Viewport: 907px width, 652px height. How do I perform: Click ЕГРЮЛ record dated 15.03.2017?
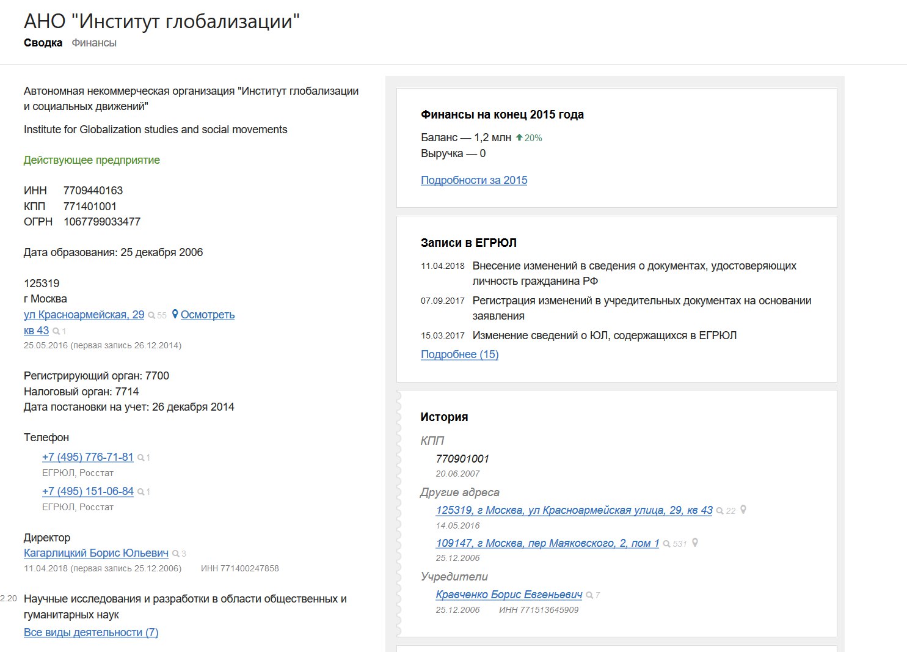[579, 335]
